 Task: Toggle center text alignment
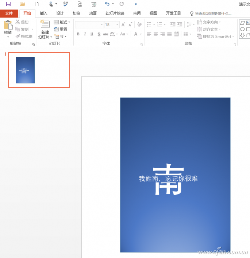[x=156, y=34]
